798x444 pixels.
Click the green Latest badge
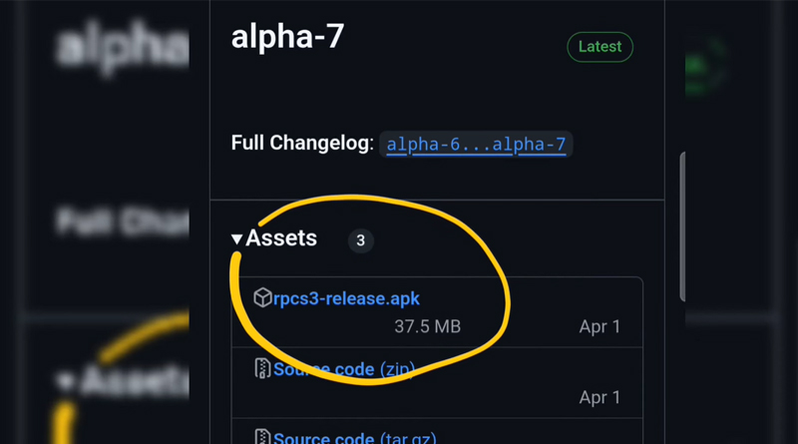coord(600,47)
